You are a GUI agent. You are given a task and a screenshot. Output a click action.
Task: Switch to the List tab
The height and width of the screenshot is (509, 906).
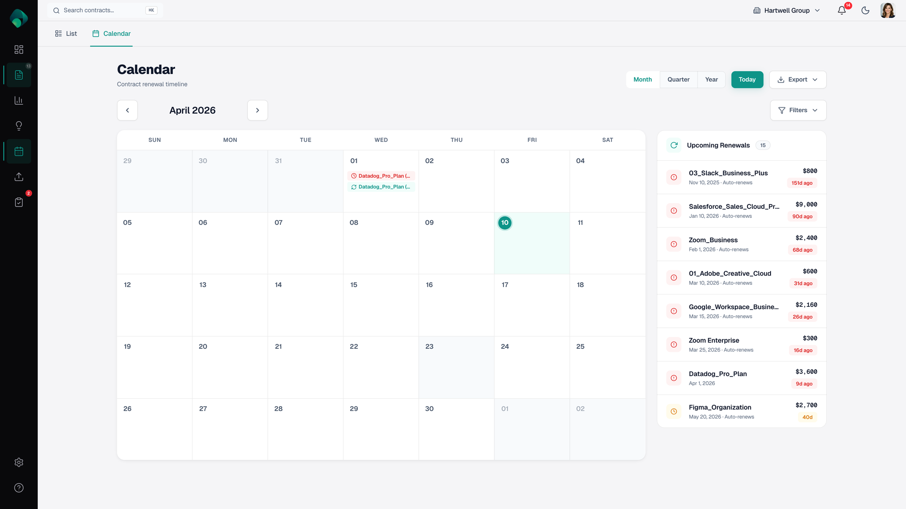pyautogui.click(x=66, y=33)
